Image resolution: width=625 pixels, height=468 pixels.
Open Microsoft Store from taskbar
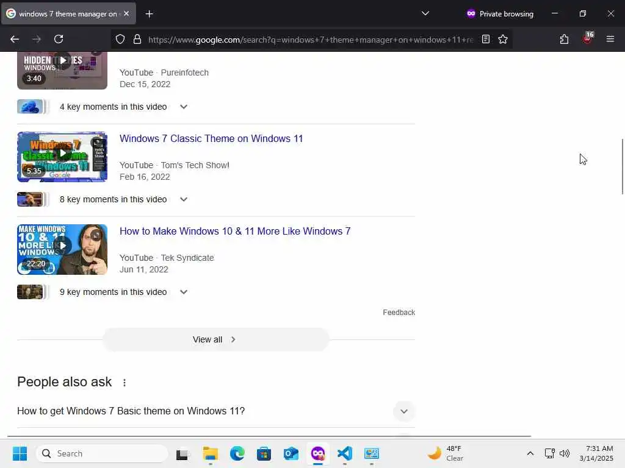click(x=264, y=453)
